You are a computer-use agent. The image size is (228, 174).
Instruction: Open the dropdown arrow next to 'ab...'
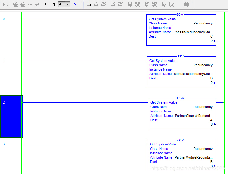[67, 4]
